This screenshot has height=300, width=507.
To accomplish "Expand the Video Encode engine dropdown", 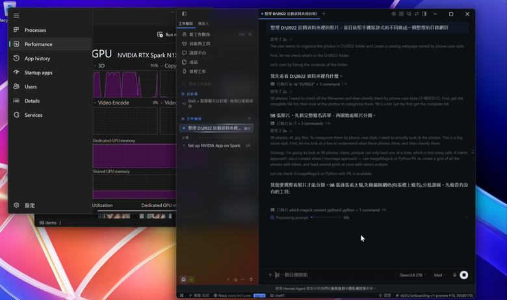I will [x=95, y=103].
